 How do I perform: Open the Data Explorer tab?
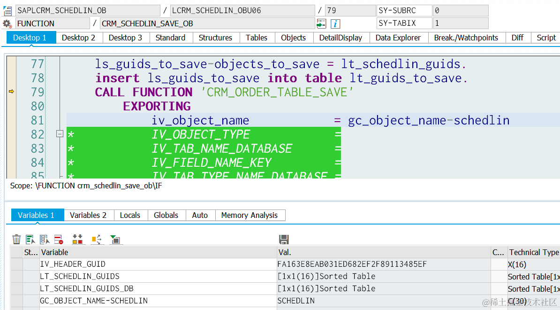pyautogui.click(x=398, y=38)
